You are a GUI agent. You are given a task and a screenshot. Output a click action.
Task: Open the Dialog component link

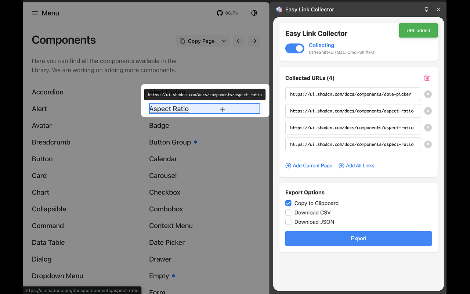tap(42, 259)
